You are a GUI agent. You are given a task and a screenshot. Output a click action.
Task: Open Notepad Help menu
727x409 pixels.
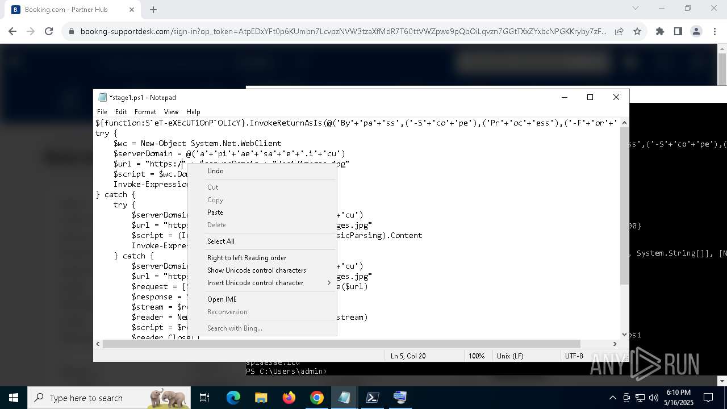[x=193, y=112]
